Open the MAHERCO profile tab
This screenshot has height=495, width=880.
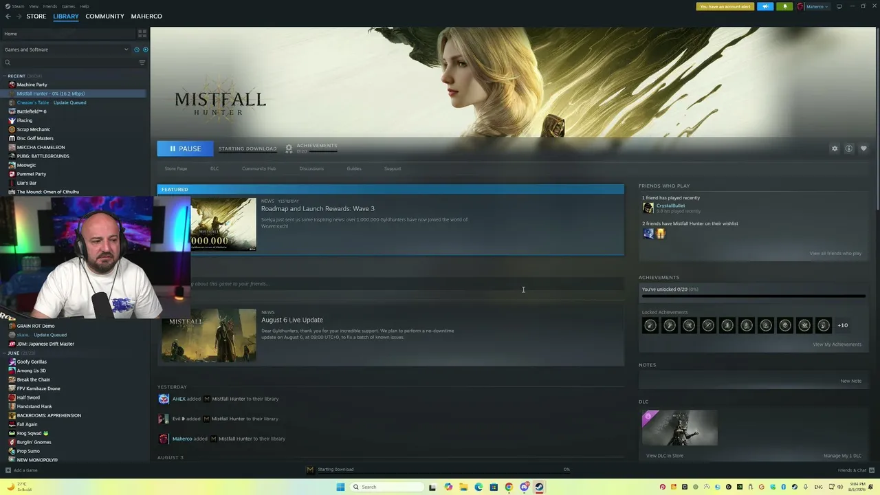(146, 16)
